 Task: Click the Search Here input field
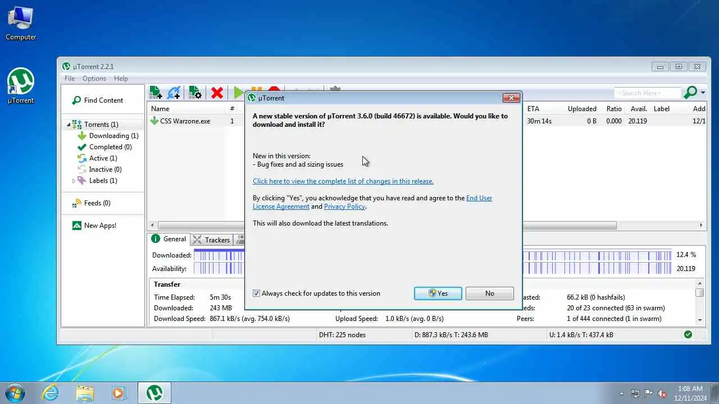pos(647,93)
